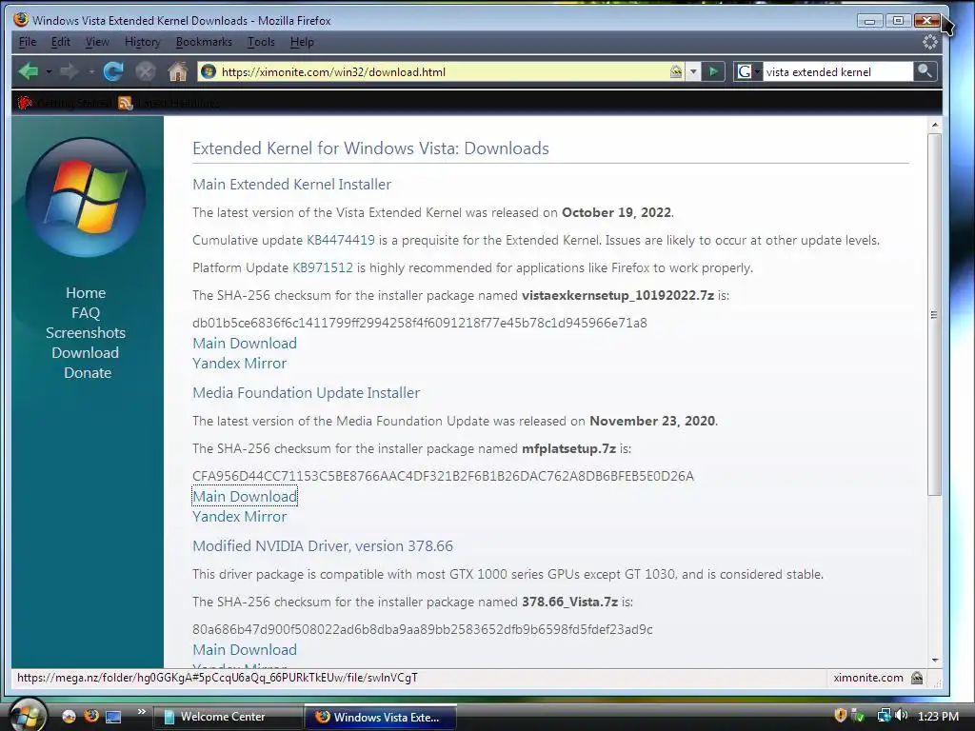Click the scrollbar up arrow
975x731 pixels.
coord(934,125)
